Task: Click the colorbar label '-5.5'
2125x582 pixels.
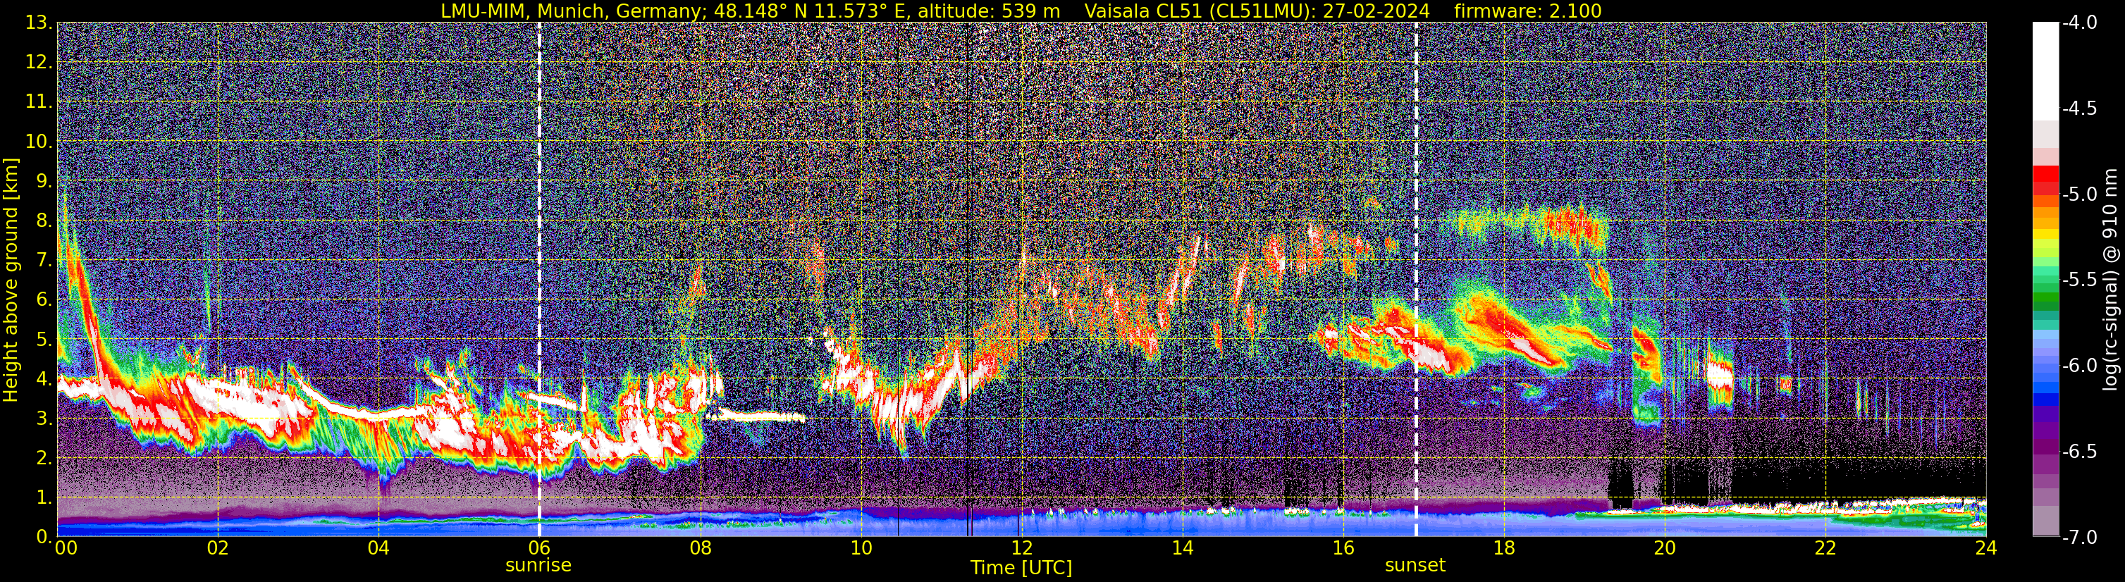Action: pyautogui.click(x=2080, y=280)
